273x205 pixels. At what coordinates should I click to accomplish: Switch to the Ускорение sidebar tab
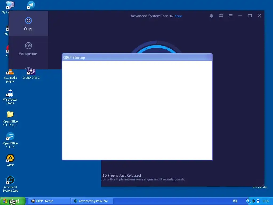click(x=28, y=49)
